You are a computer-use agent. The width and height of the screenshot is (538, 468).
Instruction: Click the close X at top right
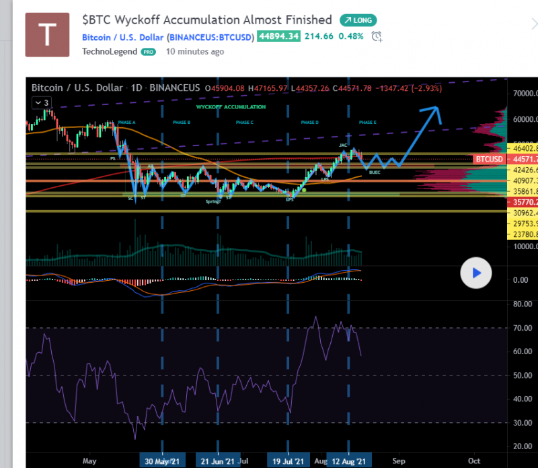point(533,24)
